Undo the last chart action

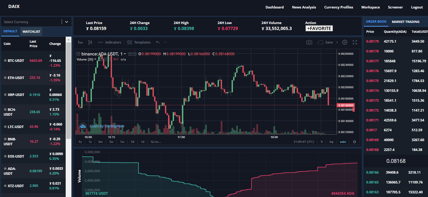158,42
